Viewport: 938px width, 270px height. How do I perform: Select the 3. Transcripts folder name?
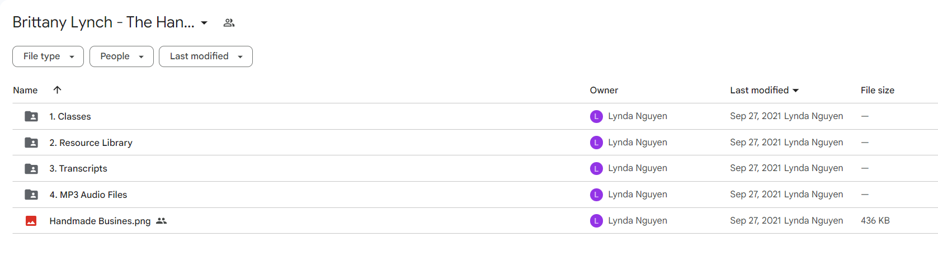point(78,168)
